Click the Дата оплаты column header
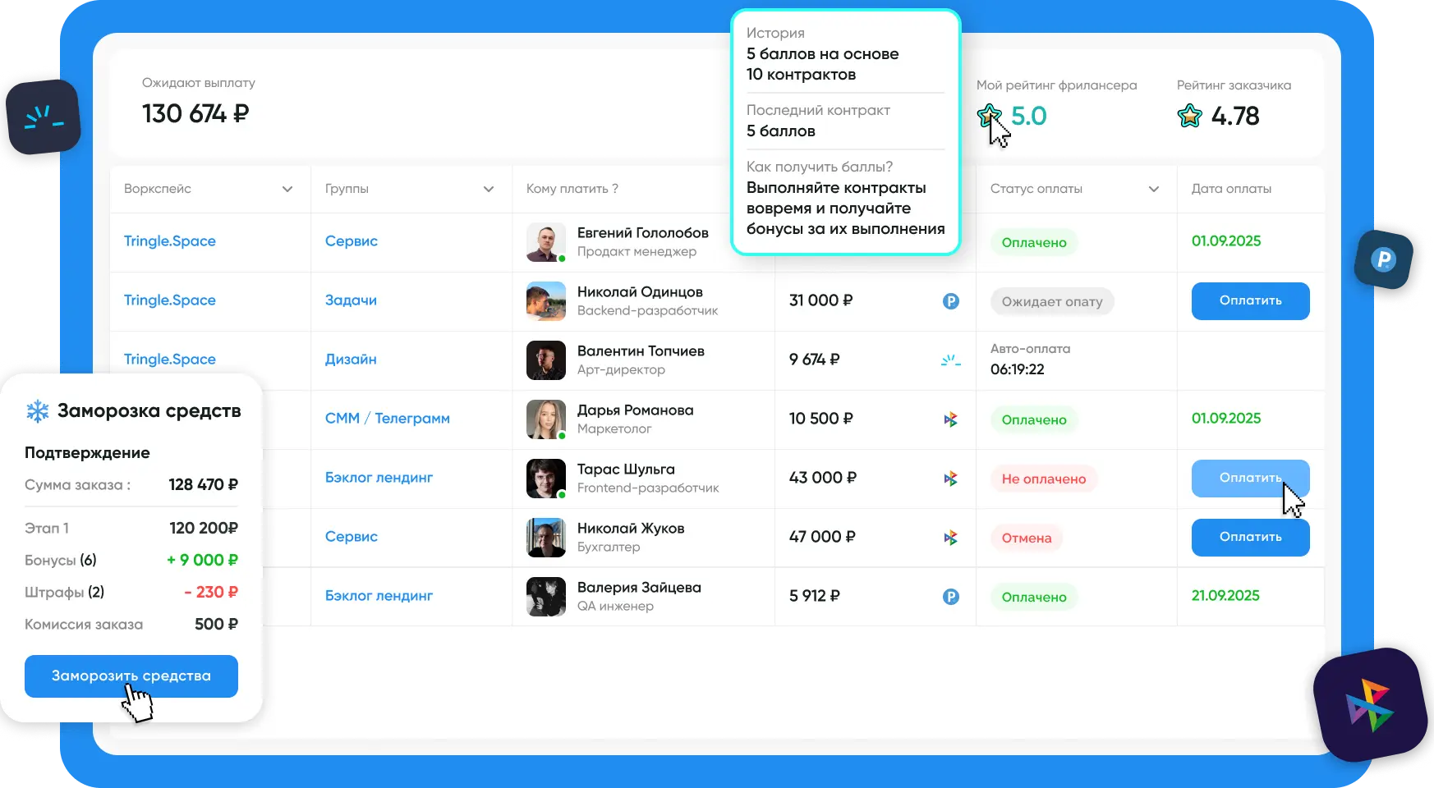Screen dimensions: 1434x788 [1231, 189]
